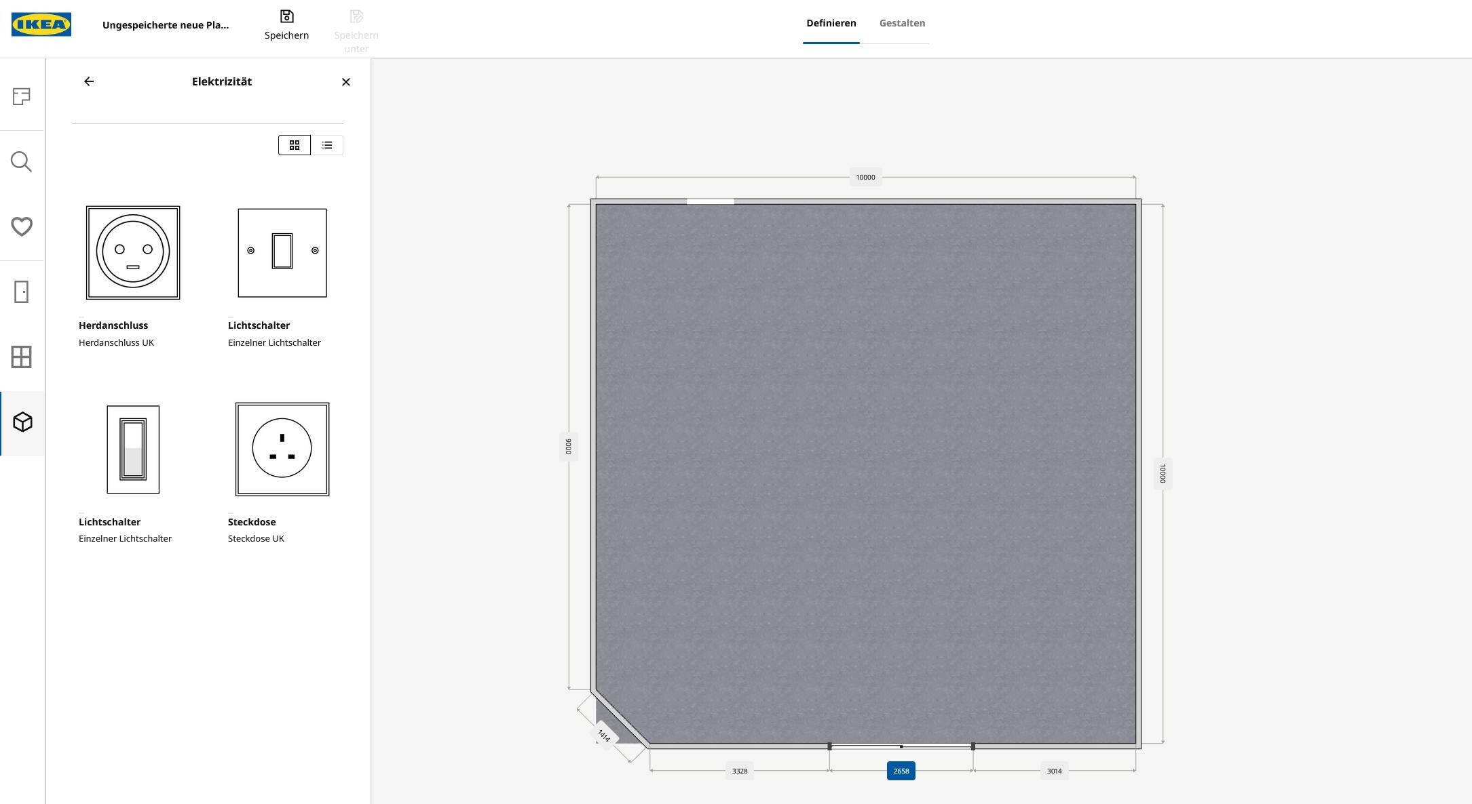Viewport: 1472px width, 804px height.
Task: Choose the tall rocker Lichtschalter item
Action: (x=133, y=449)
